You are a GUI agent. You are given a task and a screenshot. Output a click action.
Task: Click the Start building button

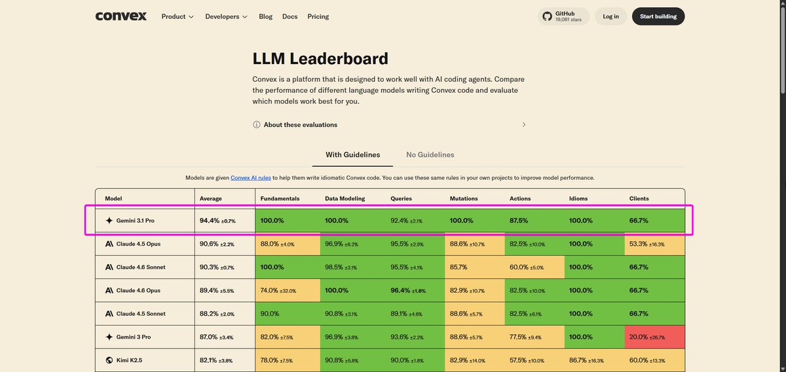(658, 16)
